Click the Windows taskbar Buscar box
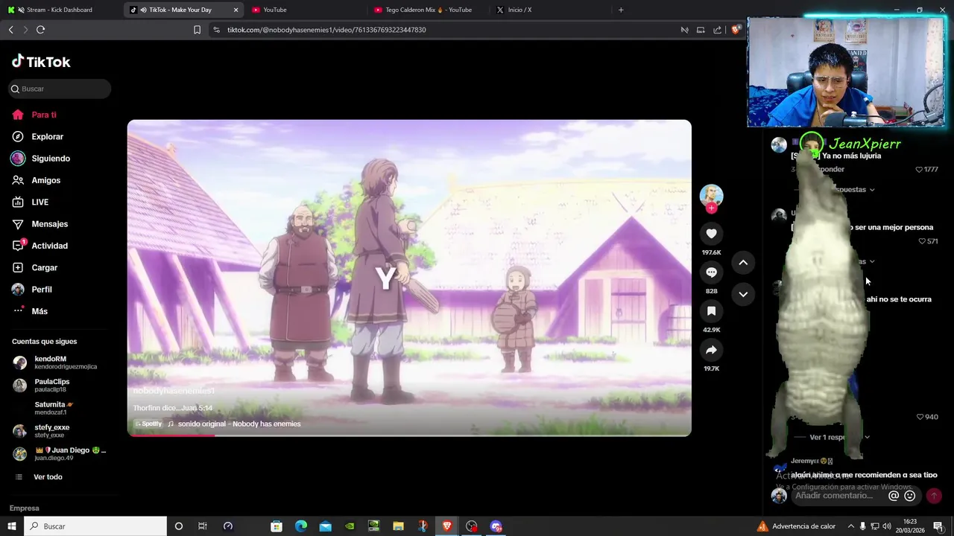This screenshot has height=536, width=954. (95, 526)
